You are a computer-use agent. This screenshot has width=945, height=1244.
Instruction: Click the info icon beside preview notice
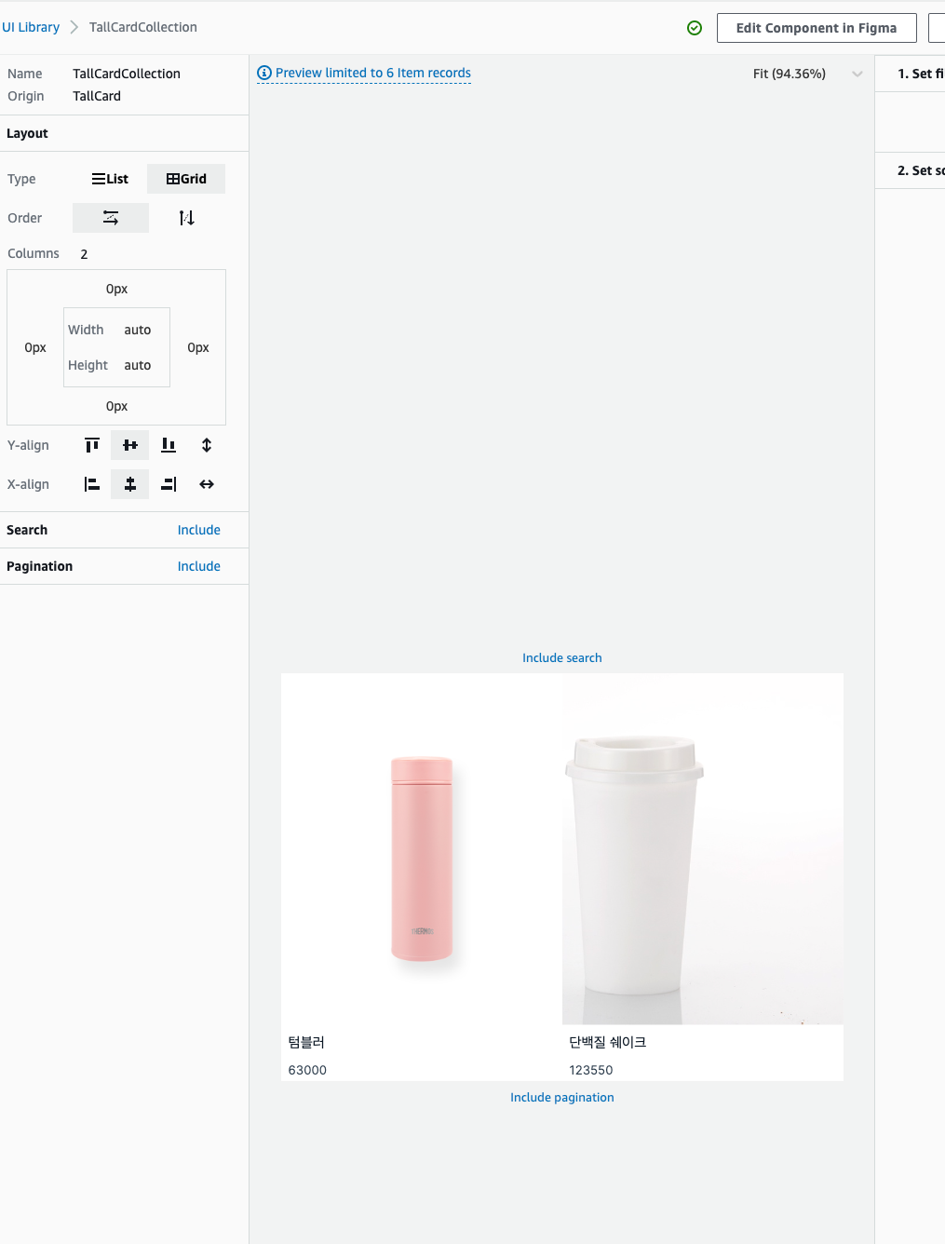coord(264,73)
